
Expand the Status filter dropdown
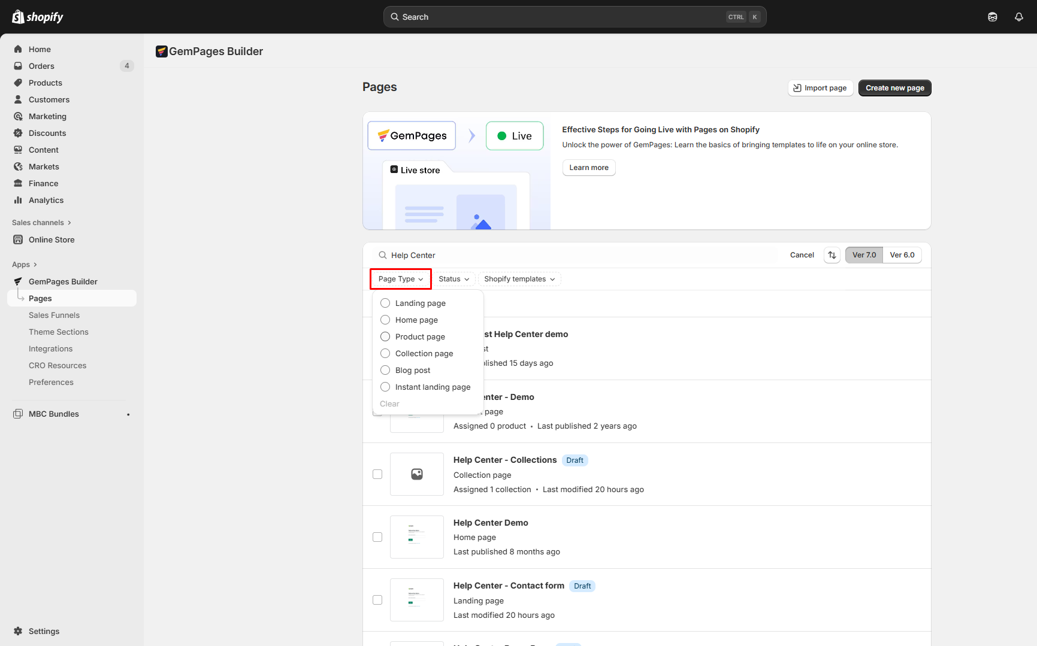[454, 279]
